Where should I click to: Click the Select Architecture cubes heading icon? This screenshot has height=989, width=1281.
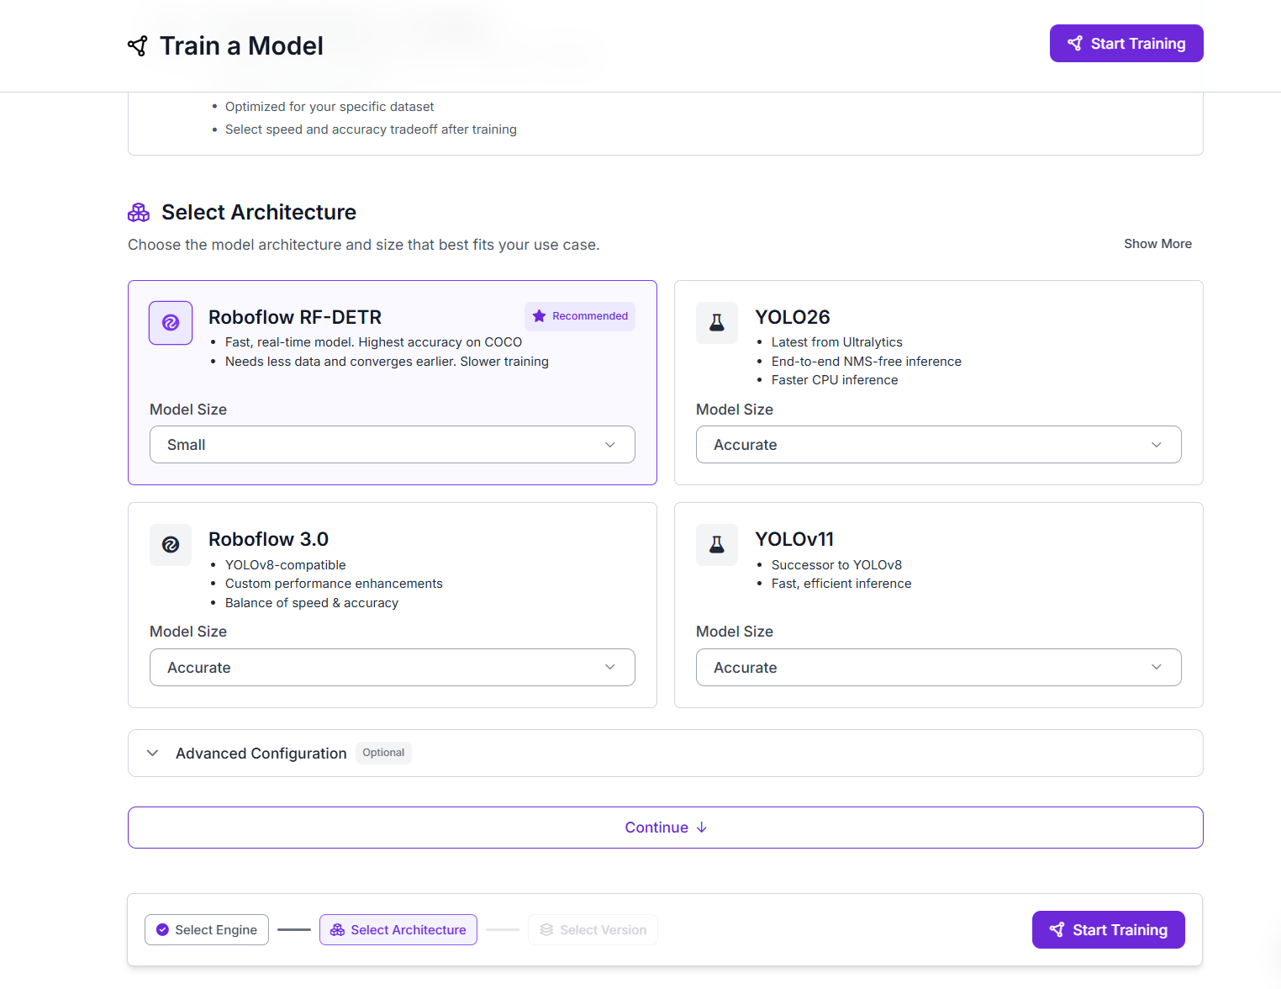point(139,213)
